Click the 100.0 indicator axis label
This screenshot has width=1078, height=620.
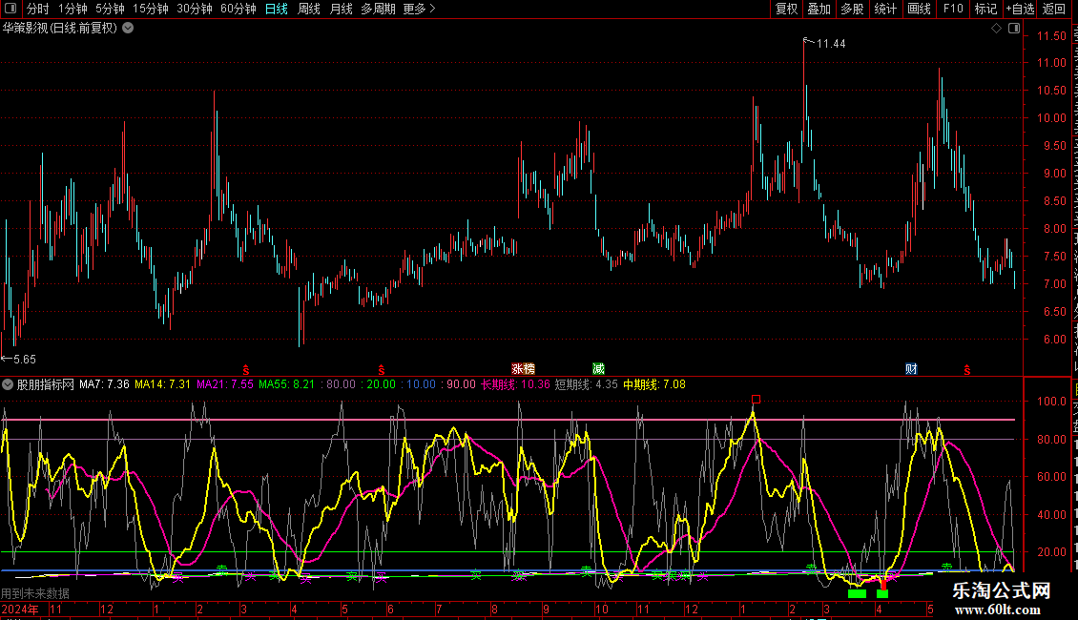pos(1052,402)
